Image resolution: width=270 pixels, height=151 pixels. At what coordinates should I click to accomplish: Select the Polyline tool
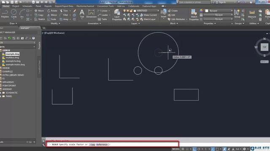[5, 14]
